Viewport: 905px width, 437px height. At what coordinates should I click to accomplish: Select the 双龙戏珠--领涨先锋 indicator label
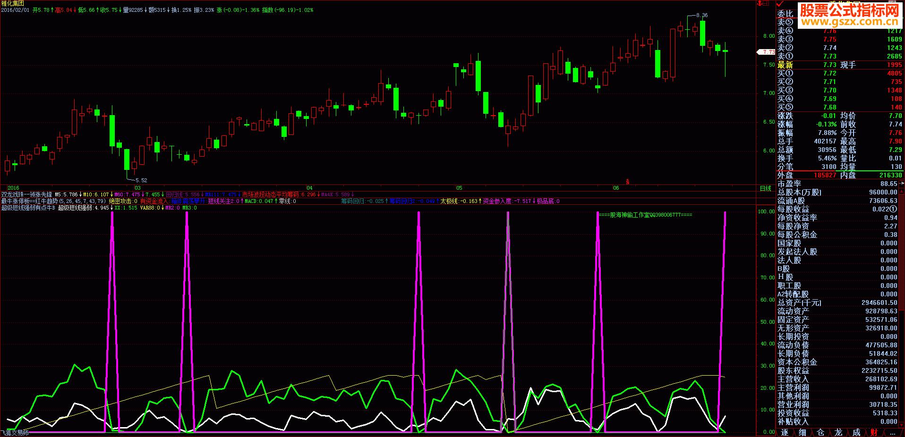pos(26,194)
